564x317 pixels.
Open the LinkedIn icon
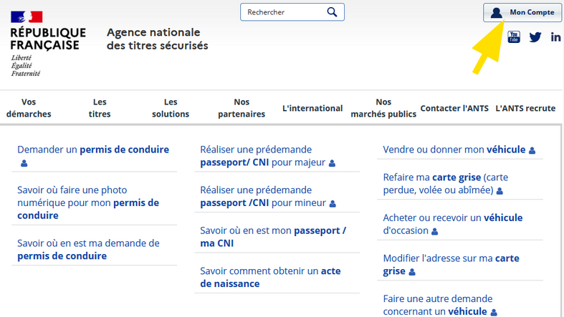[555, 37]
